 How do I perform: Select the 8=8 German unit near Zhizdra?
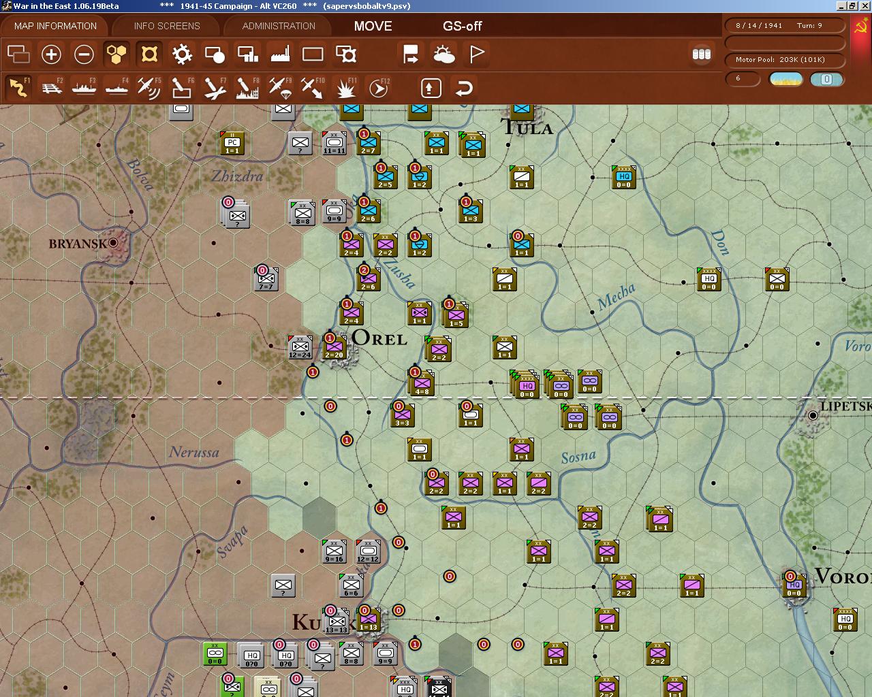(x=302, y=213)
